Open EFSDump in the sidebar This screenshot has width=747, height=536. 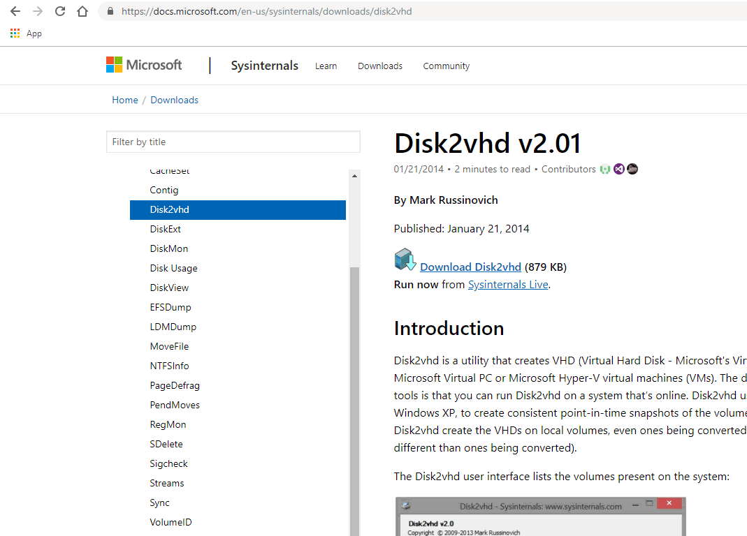[x=170, y=307]
